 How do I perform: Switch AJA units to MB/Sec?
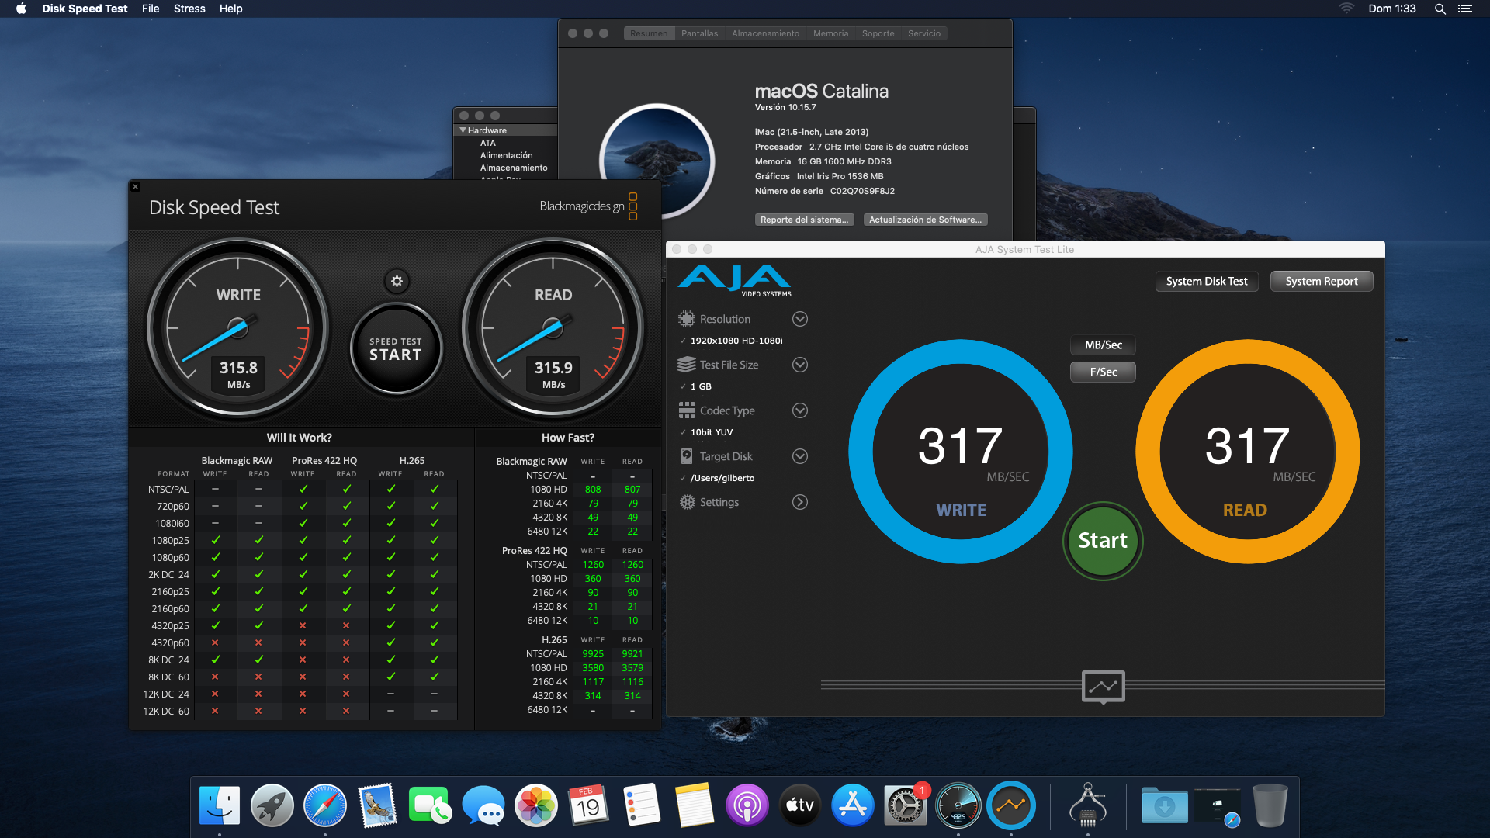(x=1103, y=345)
